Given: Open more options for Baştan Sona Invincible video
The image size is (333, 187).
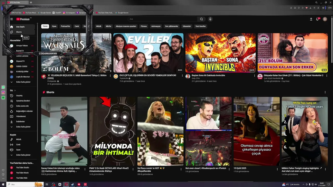Looking at the screenshot, I should (x=254, y=76).
